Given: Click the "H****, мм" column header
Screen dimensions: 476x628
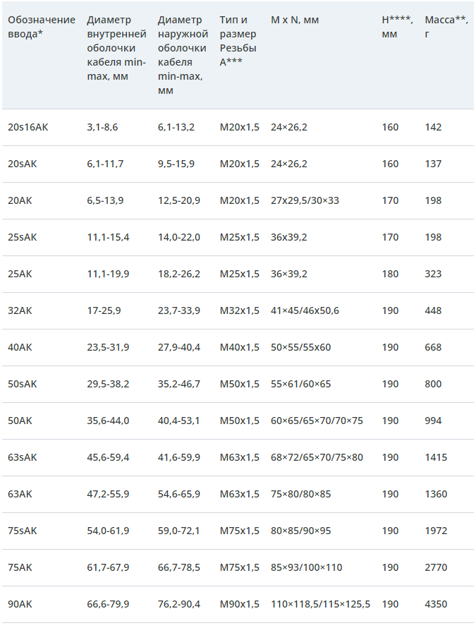Looking at the screenshot, I should tap(396, 27).
